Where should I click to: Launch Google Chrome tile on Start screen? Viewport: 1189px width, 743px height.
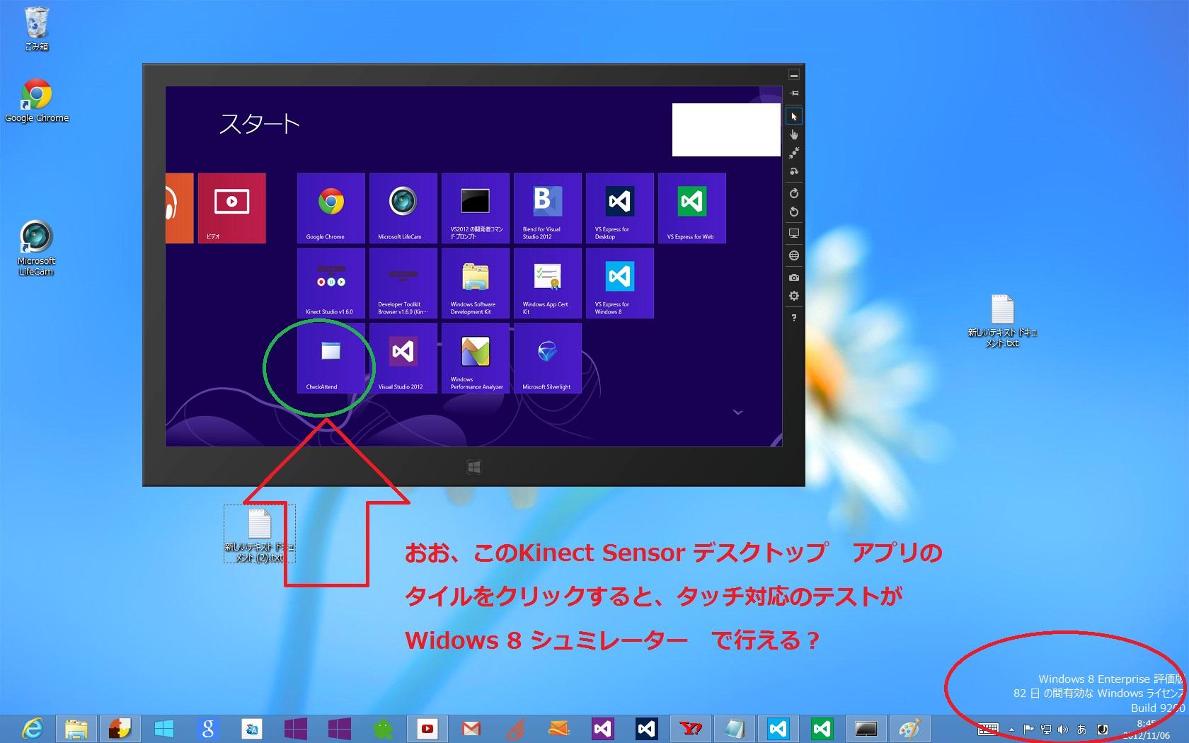(331, 208)
